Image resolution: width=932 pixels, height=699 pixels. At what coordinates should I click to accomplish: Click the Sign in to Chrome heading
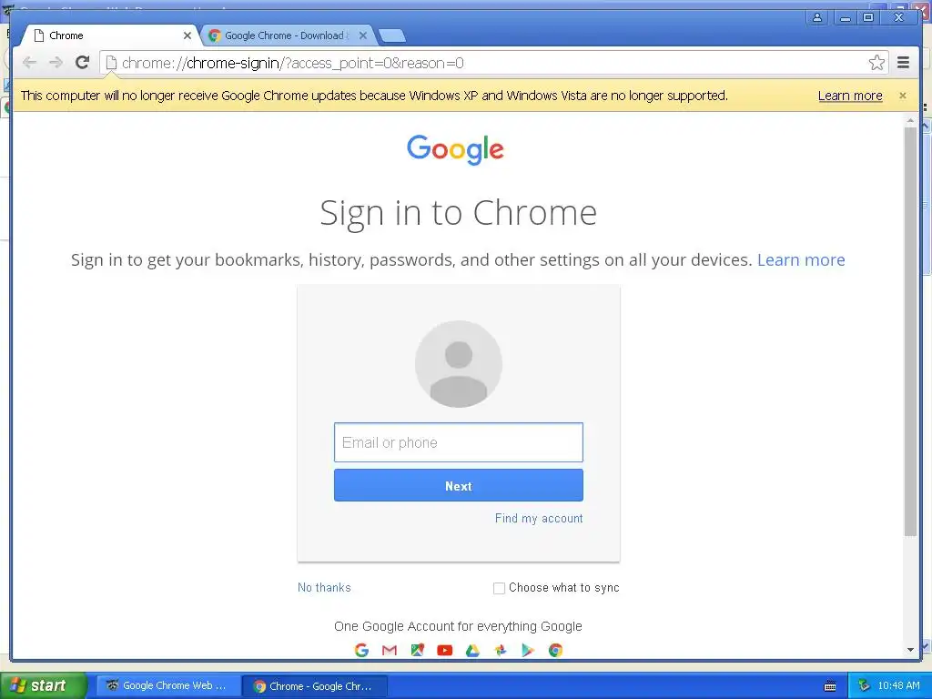[x=459, y=213]
